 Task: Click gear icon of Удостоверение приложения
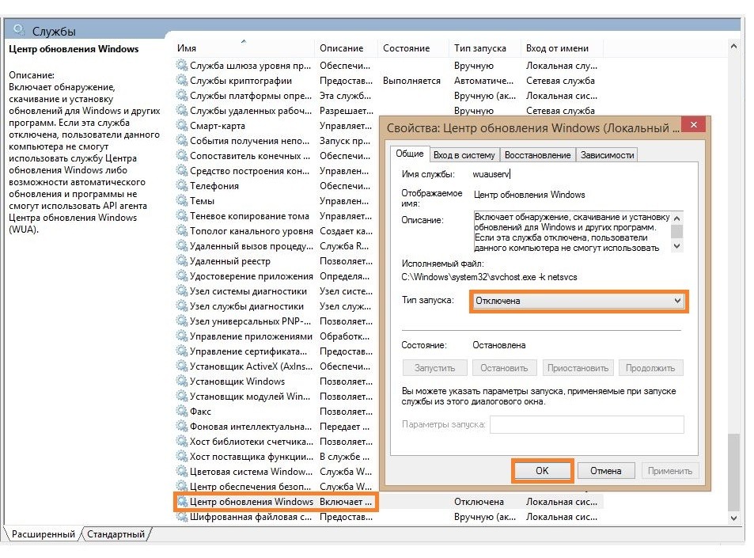coord(181,275)
